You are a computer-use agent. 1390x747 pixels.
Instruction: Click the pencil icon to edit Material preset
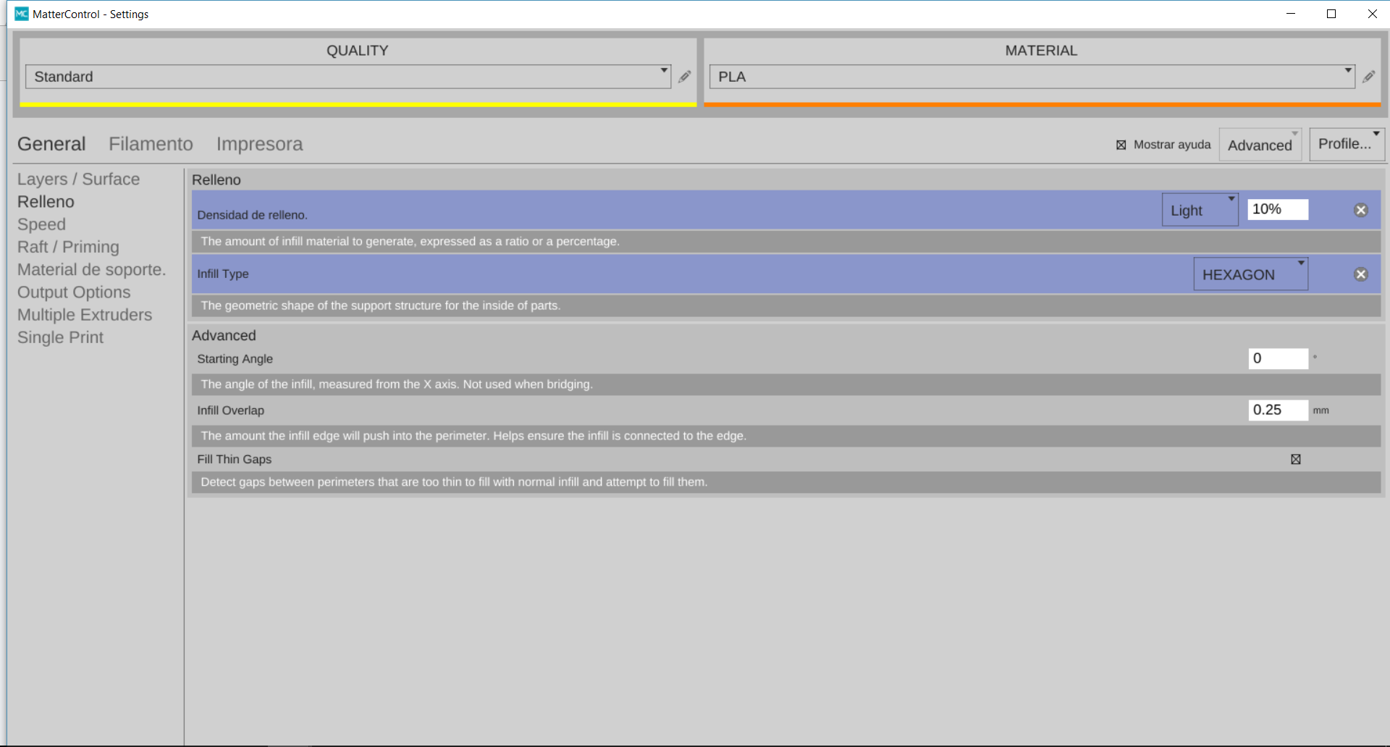1368,77
